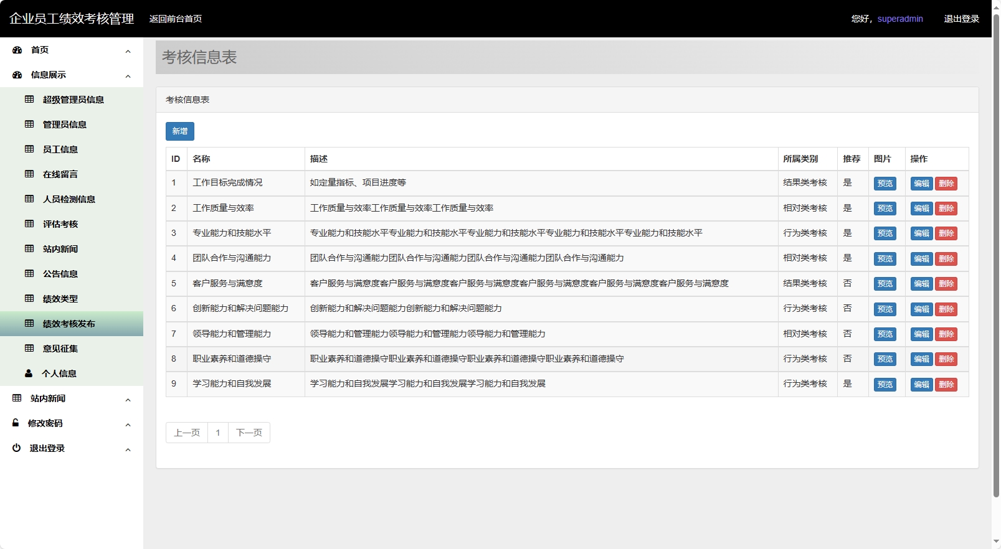The width and height of the screenshot is (1001, 549).
Task: Open 超级管理员信息 menu item
Action: pos(72,100)
